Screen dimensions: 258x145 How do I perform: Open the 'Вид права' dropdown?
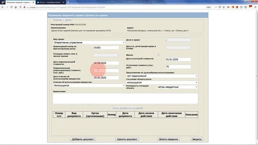89,43
